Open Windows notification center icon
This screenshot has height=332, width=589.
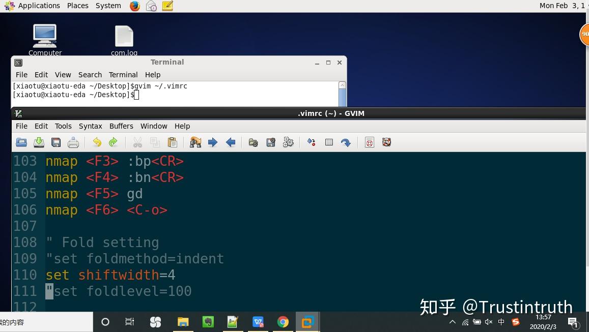click(573, 323)
